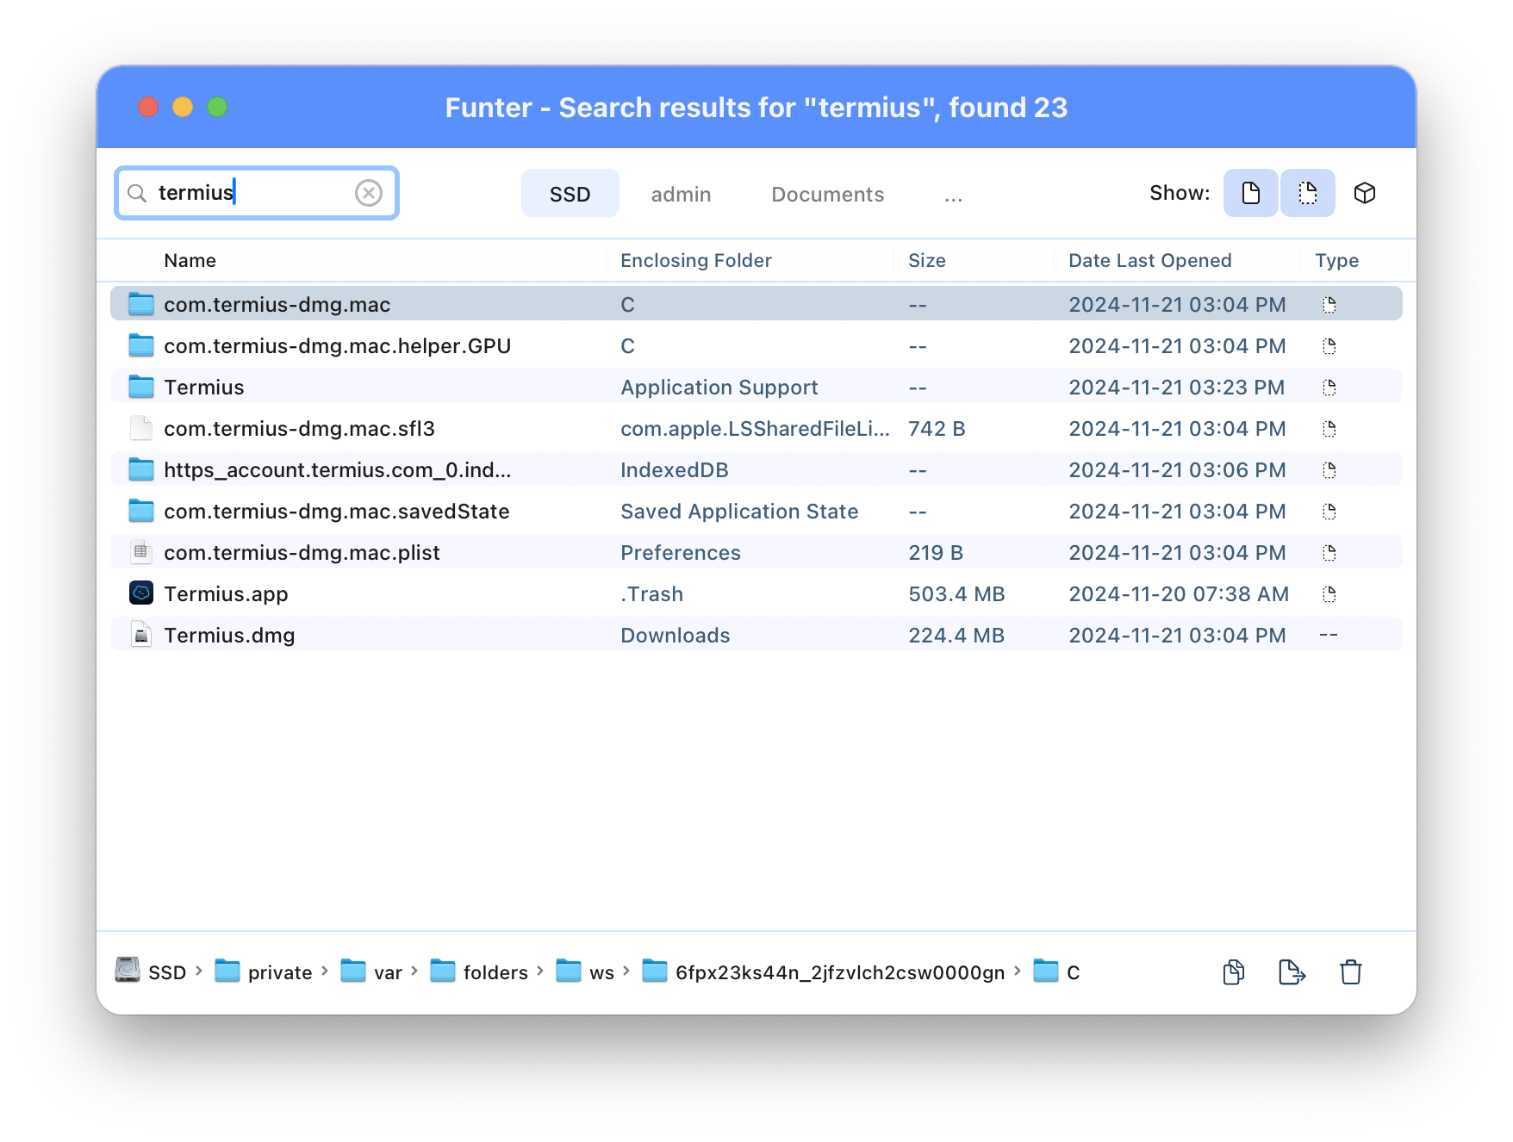
Task: Go to var folder in path bar
Action: pos(371,971)
